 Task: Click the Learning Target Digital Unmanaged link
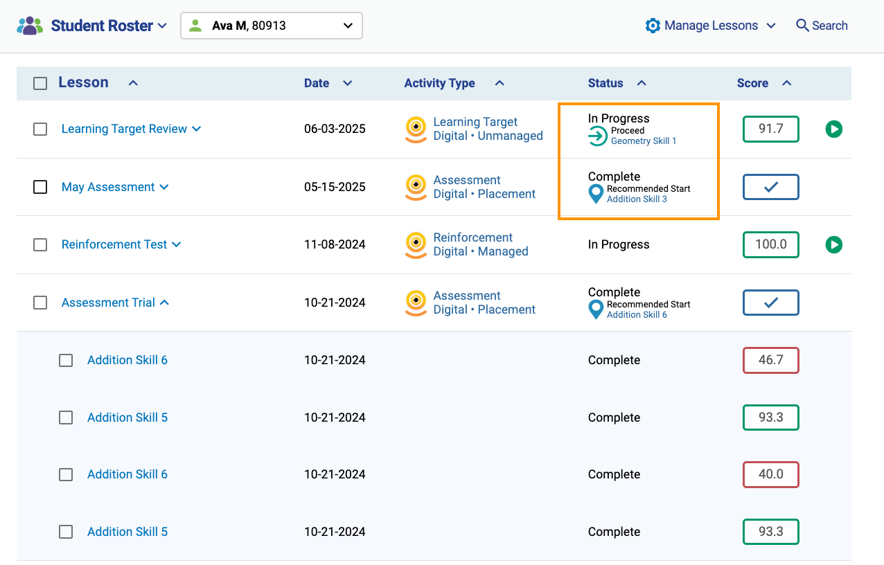pos(488,129)
